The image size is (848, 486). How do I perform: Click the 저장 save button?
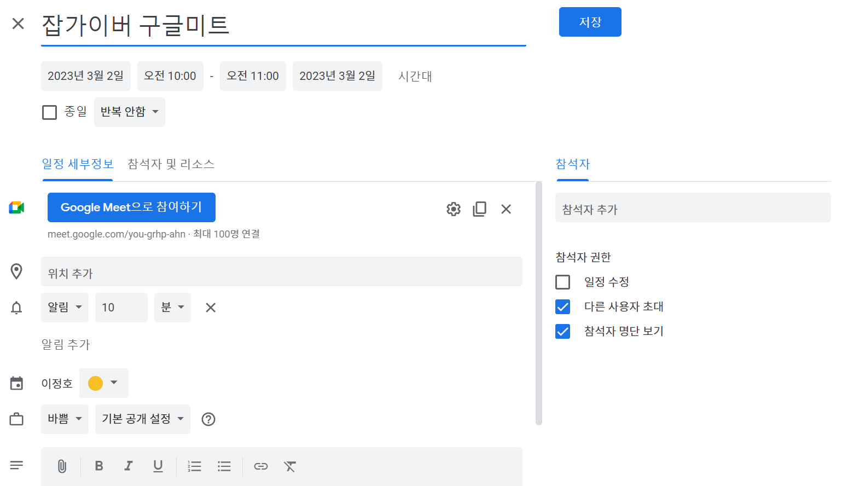click(x=590, y=22)
